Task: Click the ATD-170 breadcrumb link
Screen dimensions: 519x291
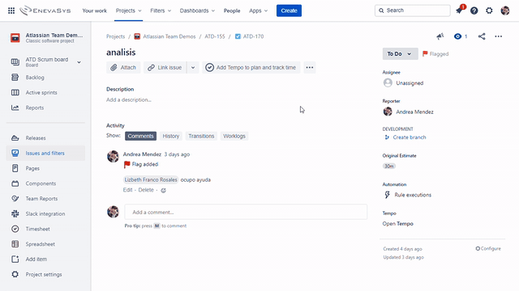Action: point(254,36)
